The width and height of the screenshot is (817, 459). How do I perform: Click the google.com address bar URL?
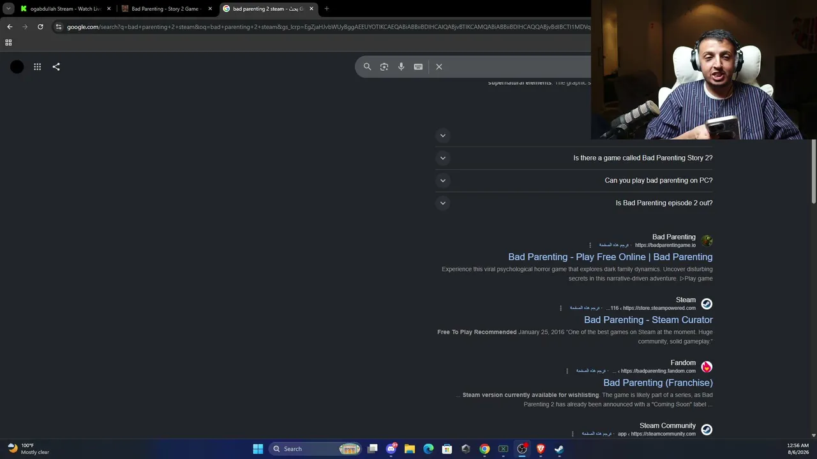(328, 27)
